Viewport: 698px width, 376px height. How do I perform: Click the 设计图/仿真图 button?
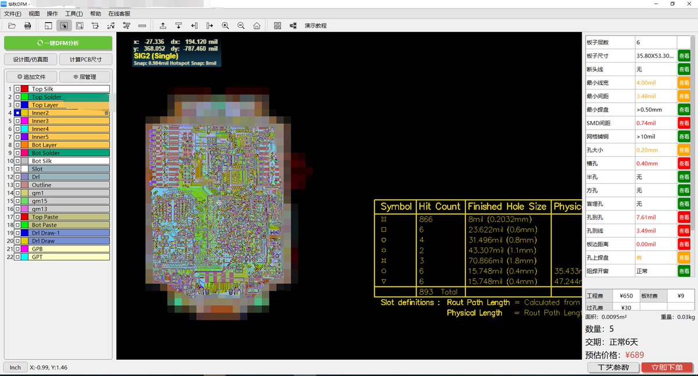(31, 59)
